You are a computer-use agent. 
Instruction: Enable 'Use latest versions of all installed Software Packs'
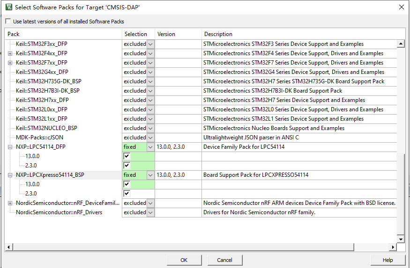point(8,22)
